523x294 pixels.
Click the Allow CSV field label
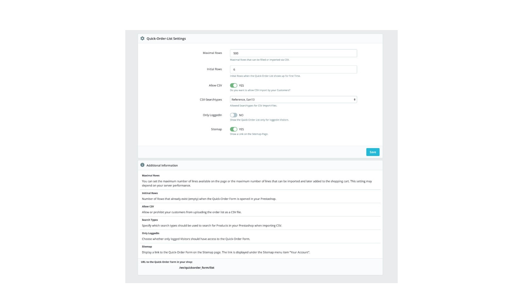point(215,85)
